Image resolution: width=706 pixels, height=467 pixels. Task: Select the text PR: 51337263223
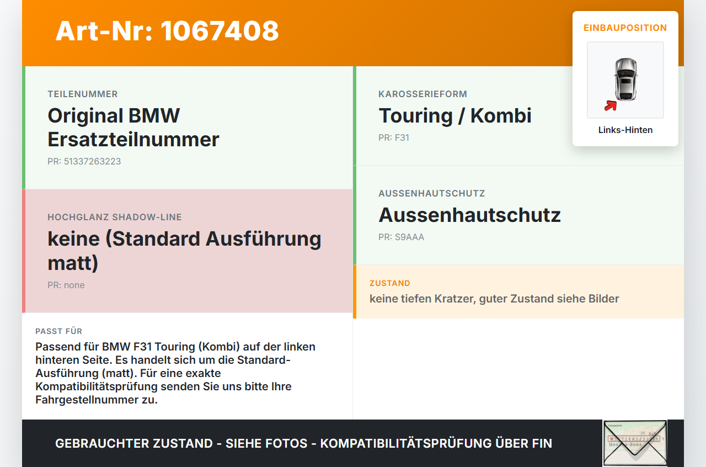click(84, 162)
